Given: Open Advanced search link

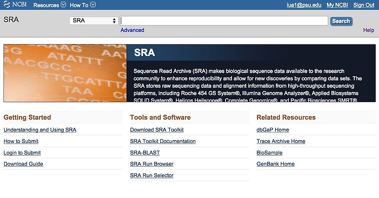Looking at the screenshot, I should [x=132, y=30].
